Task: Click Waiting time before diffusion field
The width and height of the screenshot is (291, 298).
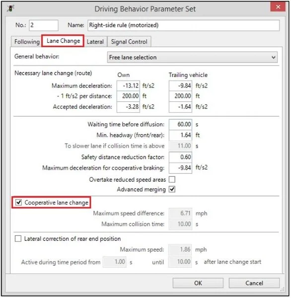Action: click(x=180, y=125)
